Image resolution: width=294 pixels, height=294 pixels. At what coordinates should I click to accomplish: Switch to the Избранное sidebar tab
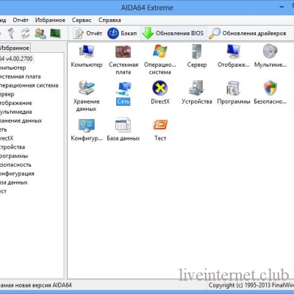pos(15,48)
